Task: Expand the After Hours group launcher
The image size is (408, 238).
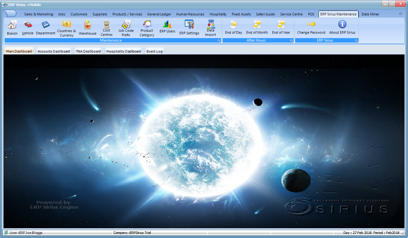Action: click(x=291, y=41)
